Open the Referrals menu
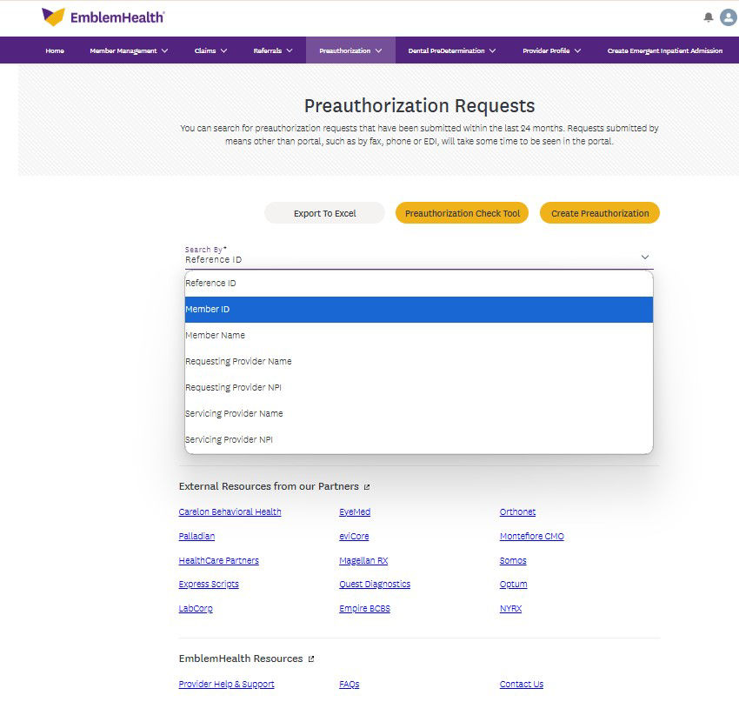Viewport: 739px width, 722px height. click(273, 50)
